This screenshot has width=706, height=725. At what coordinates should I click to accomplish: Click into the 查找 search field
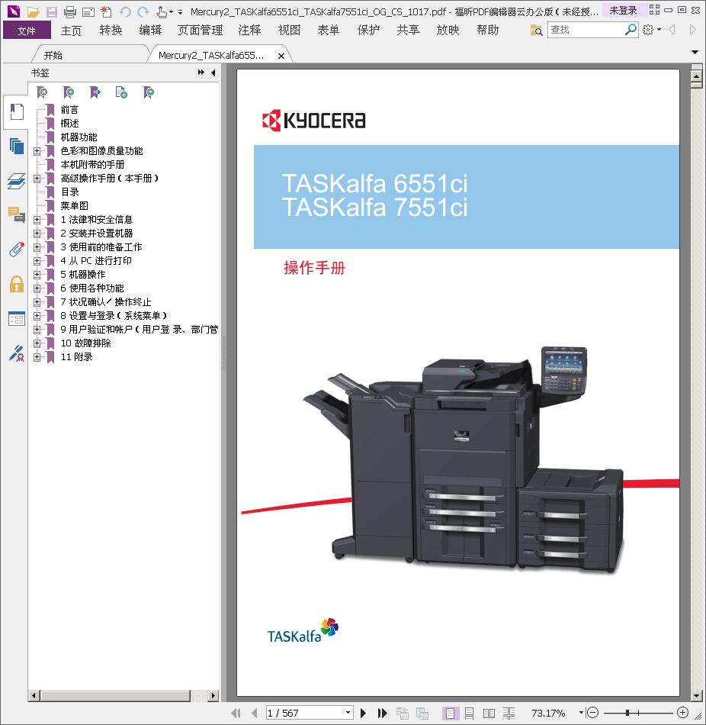click(586, 30)
